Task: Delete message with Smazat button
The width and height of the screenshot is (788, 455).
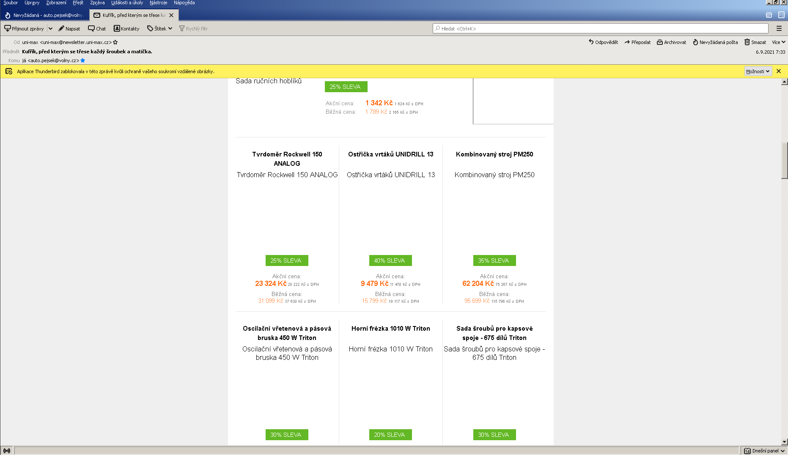Action: tap(755, 42)
